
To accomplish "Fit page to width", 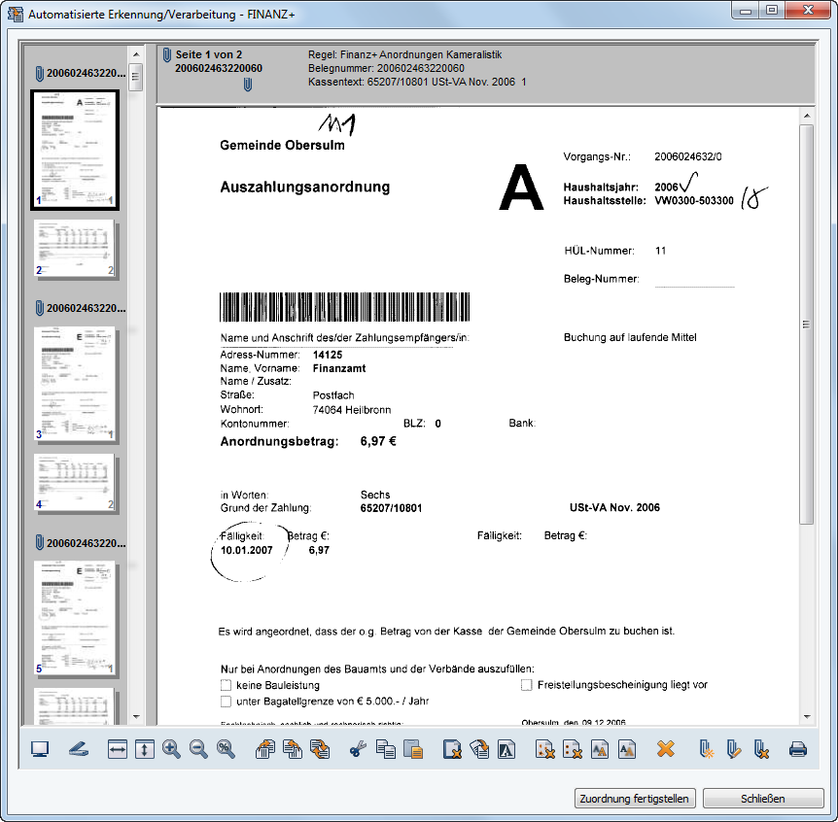I will 118,750.
